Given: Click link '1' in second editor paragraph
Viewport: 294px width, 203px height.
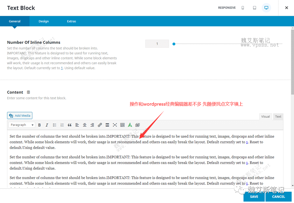Looking at the screenshot, I should (247, 163).
